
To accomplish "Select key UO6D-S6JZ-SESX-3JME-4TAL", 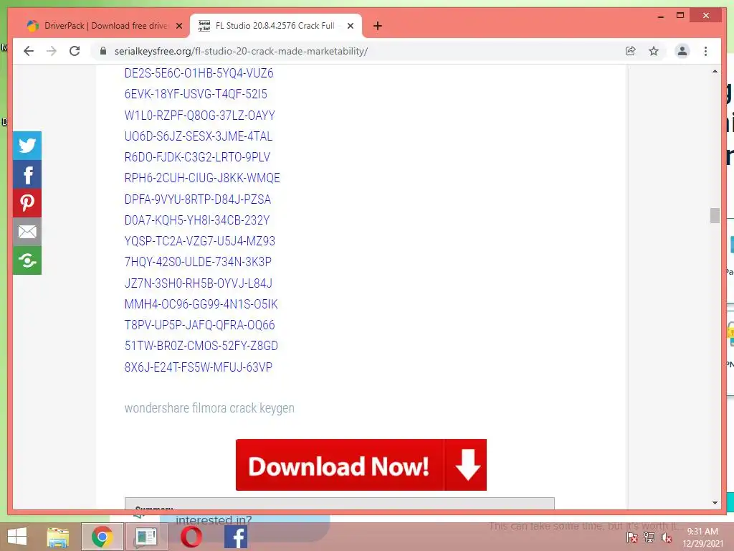I will point(199,136).
